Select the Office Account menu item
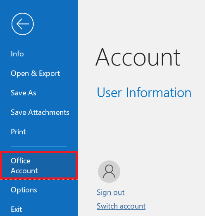205x216 pixels. (39, 165)
